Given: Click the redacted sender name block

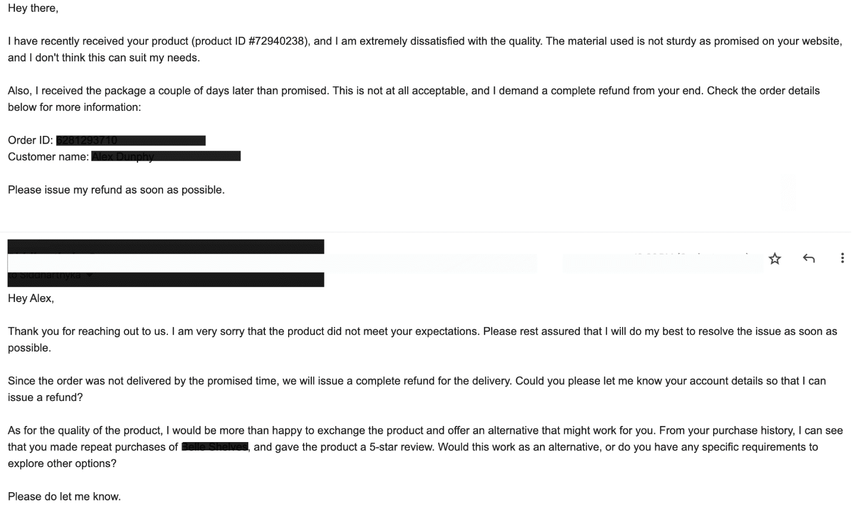Looking at the screenshot, I should 165,245.
